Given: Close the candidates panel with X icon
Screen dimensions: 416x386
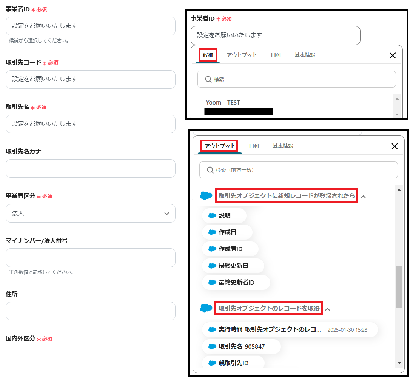Looking at the screenshot, I should pos(393,55).
